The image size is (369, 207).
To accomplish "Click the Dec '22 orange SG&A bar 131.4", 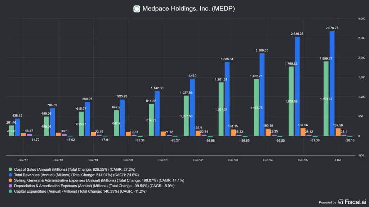I will pos(198,133).
